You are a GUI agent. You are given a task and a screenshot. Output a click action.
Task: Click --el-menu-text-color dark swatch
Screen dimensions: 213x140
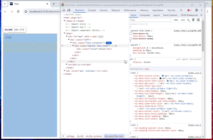click(x=160, y=79)
